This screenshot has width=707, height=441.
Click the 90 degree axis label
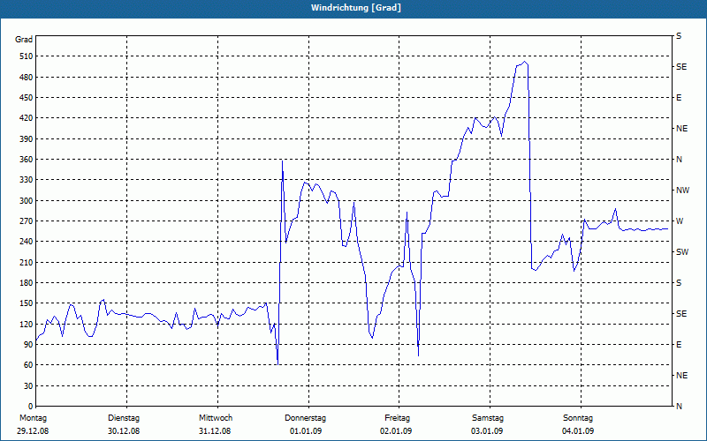tap(29, 345)
